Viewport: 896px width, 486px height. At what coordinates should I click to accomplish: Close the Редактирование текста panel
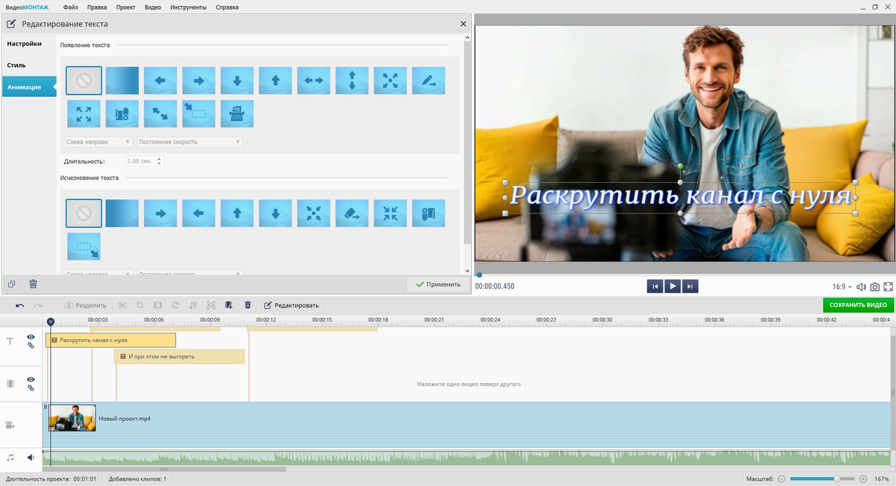tap(463, 24)
